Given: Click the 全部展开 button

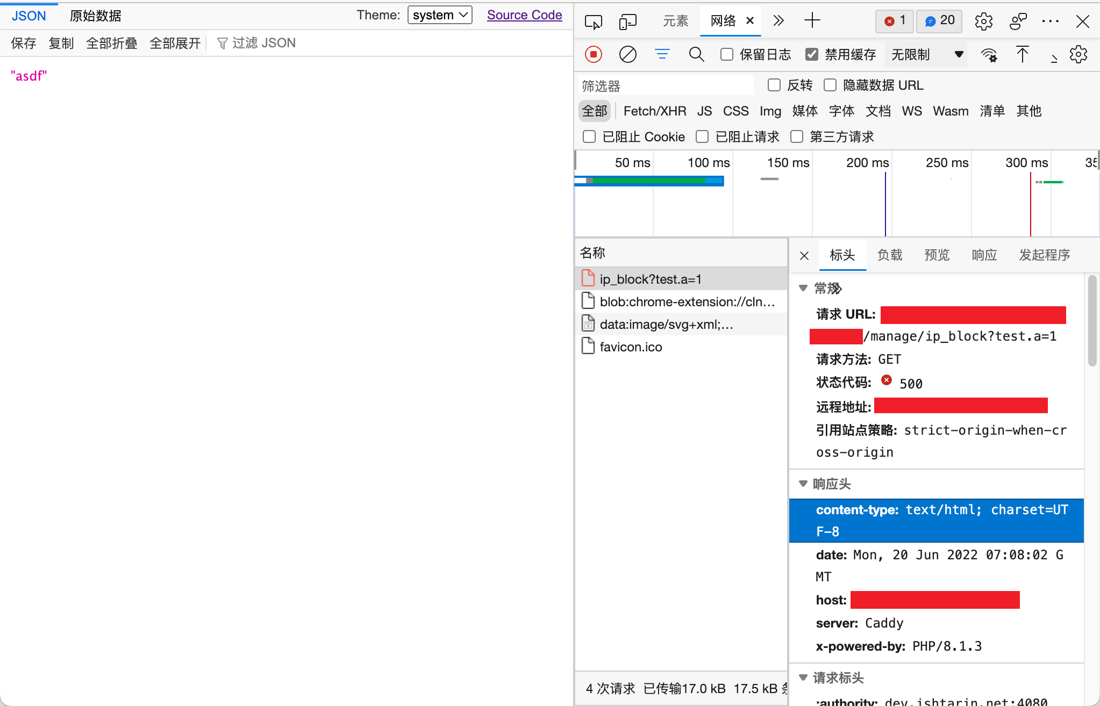Looking at the screenshot, I should click(175, 43).
